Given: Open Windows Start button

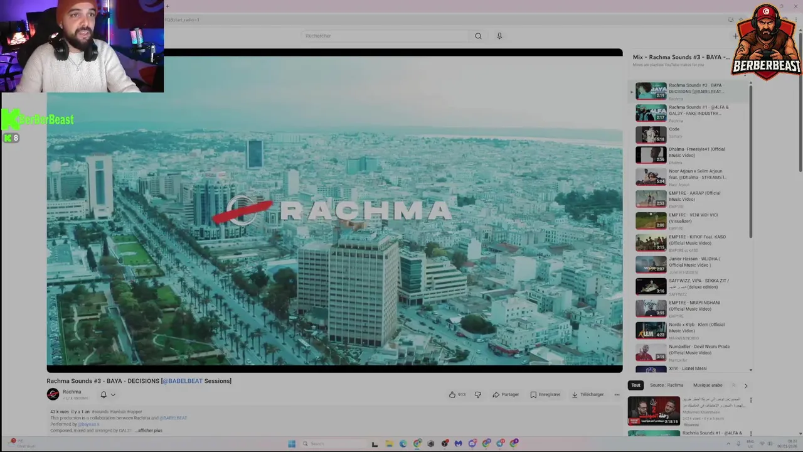Looking at the screenshot, I should pyautogui.click(x=292, y=444).
